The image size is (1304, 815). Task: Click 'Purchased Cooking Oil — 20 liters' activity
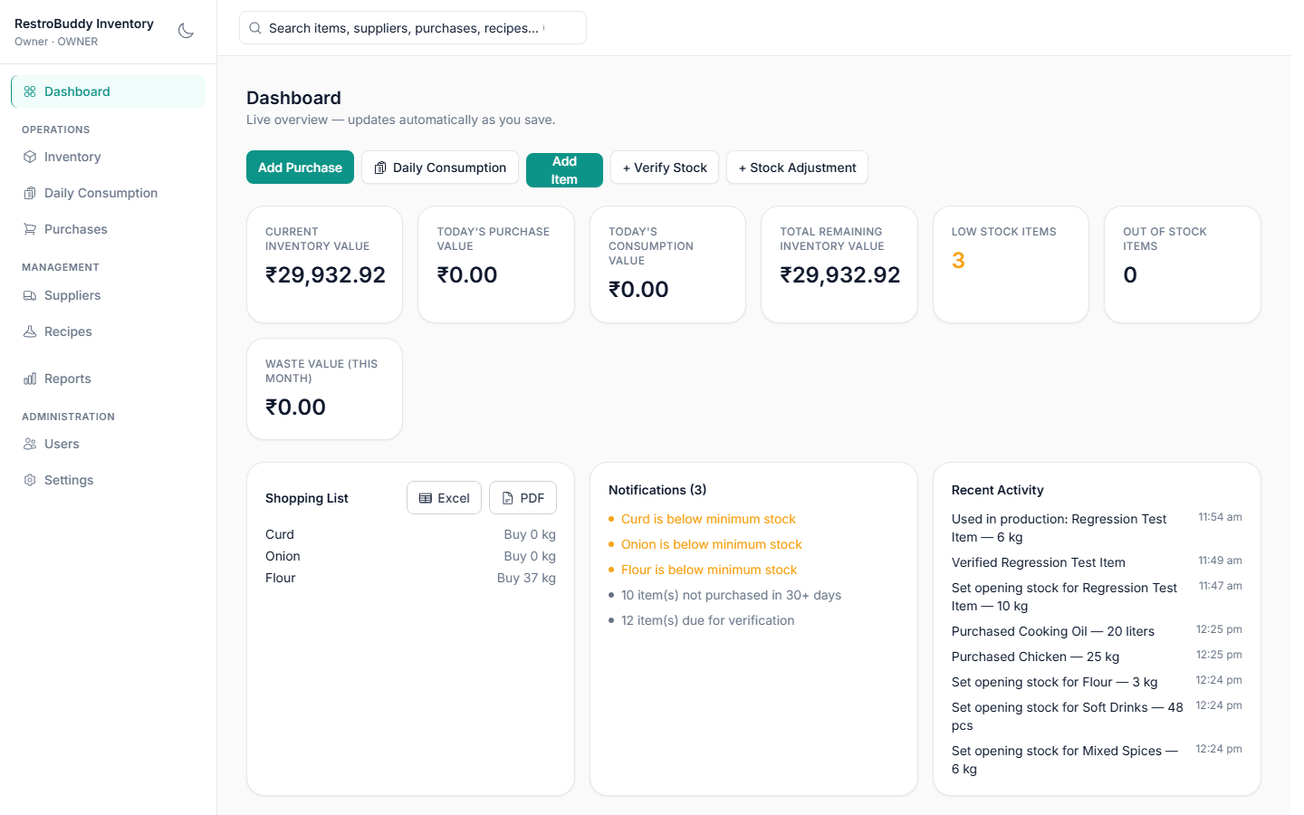[1097, 631]
